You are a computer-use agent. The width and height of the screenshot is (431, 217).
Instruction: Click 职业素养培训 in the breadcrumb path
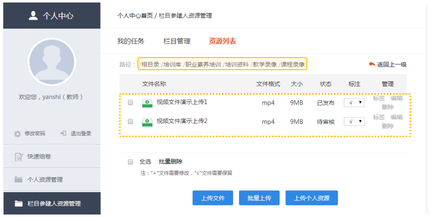coord(203,64)
